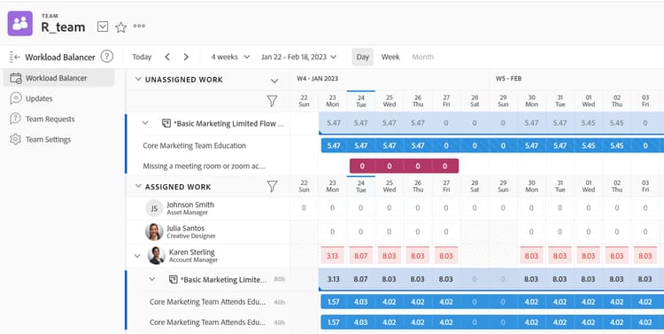Switch to Month view
The image size is (664, 334).
pyautogui.click(x=422, y=57)
